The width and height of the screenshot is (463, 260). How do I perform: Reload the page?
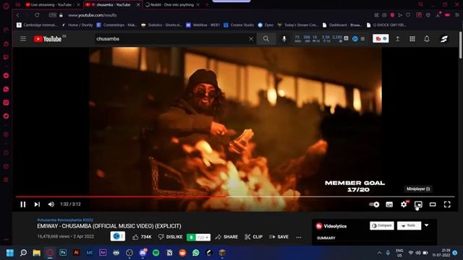coord(37,15)
